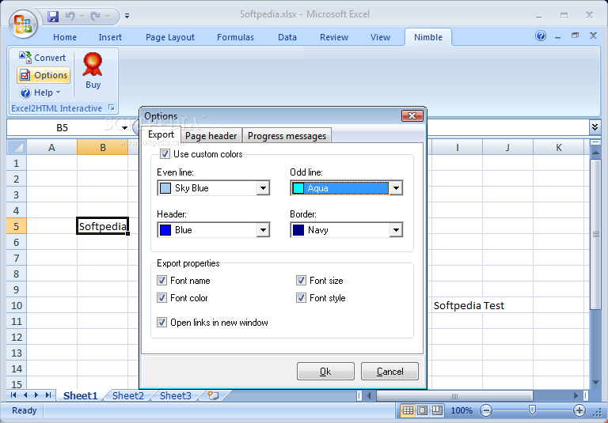Click the 100% zoom level indicator
608x423 pixels.
tap(462, 410)
